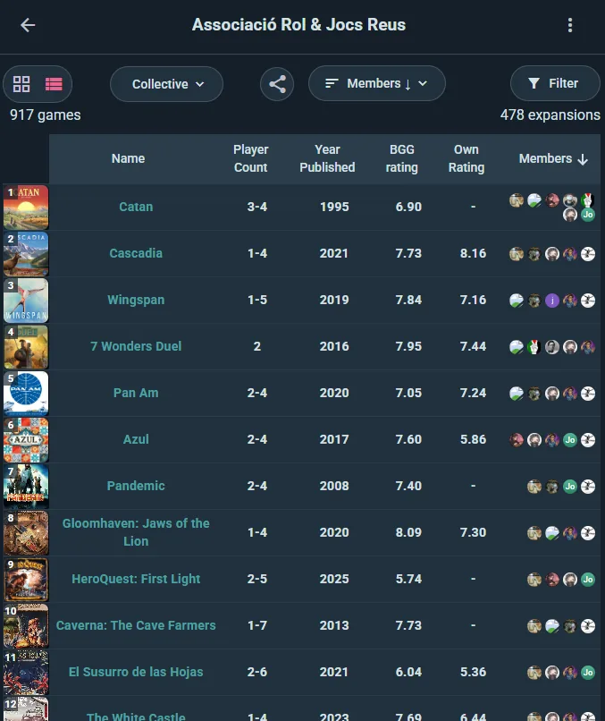The image size is (605, 721).
Task: Click HeroQuest year 2025
Action: tap(334, 579)
